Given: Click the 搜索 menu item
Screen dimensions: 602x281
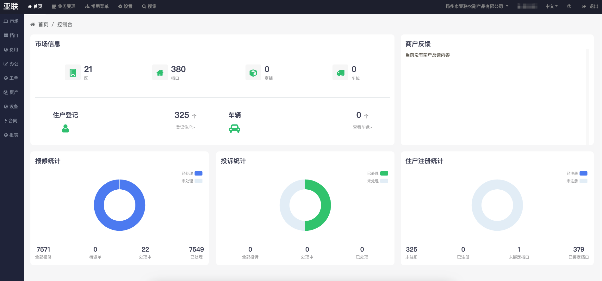Looking at the screenshot, I should tap(149, 6).
